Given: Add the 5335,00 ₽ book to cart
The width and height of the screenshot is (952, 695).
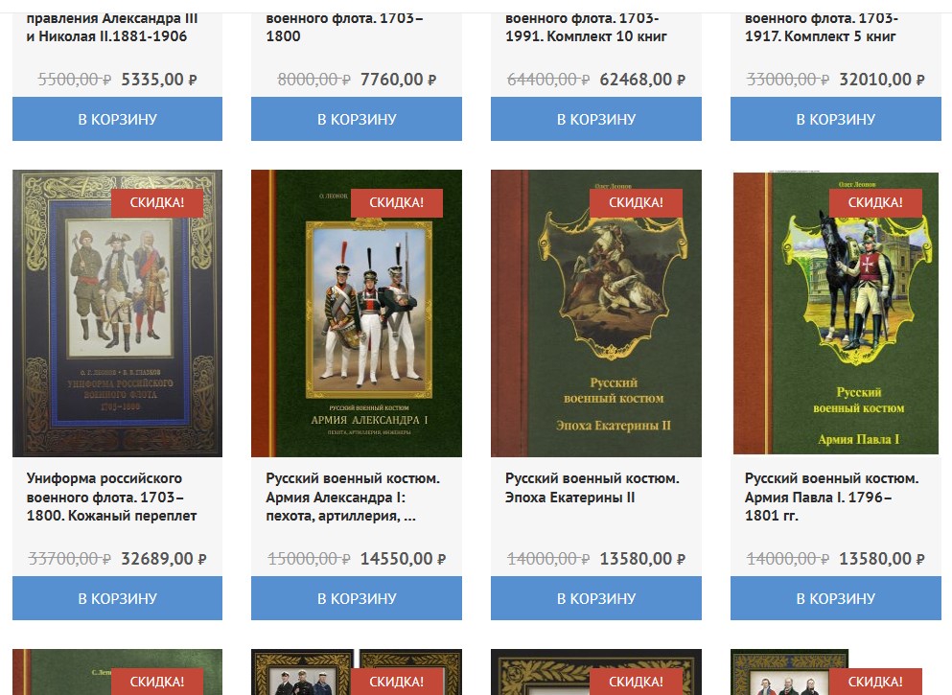Looking at the screenshot, I should [117, 119].
